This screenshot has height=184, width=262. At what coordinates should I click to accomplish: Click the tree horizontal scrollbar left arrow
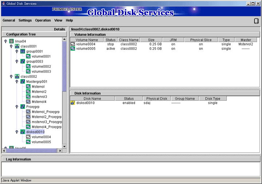(4, 151)
